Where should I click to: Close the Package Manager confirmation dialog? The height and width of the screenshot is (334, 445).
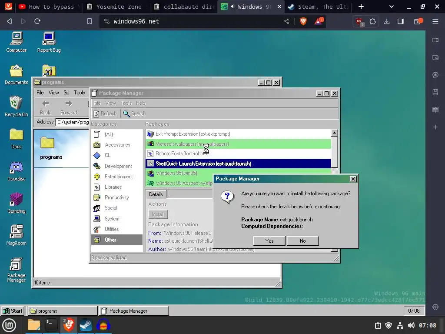coord(353,179)
